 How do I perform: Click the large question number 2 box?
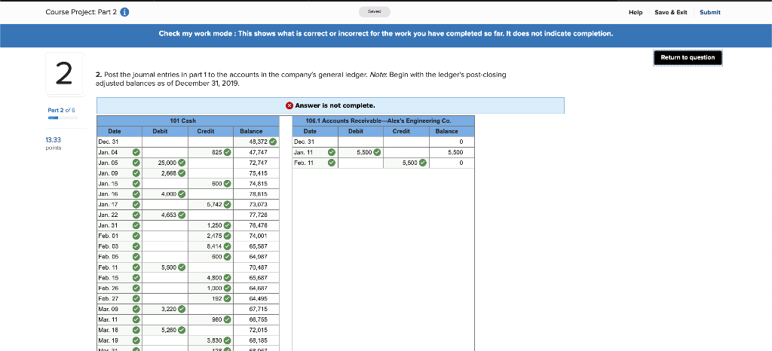click(x=65, y=73)
